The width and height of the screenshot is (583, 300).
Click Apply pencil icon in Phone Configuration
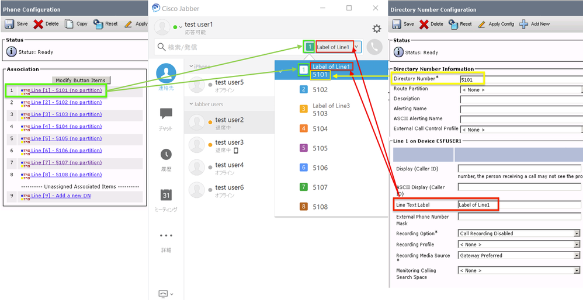pyautogui.click(x=129, y=24)
